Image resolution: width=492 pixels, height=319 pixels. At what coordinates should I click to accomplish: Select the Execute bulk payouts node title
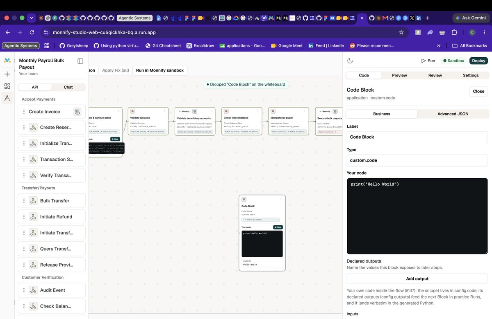[x=329, y=118]
